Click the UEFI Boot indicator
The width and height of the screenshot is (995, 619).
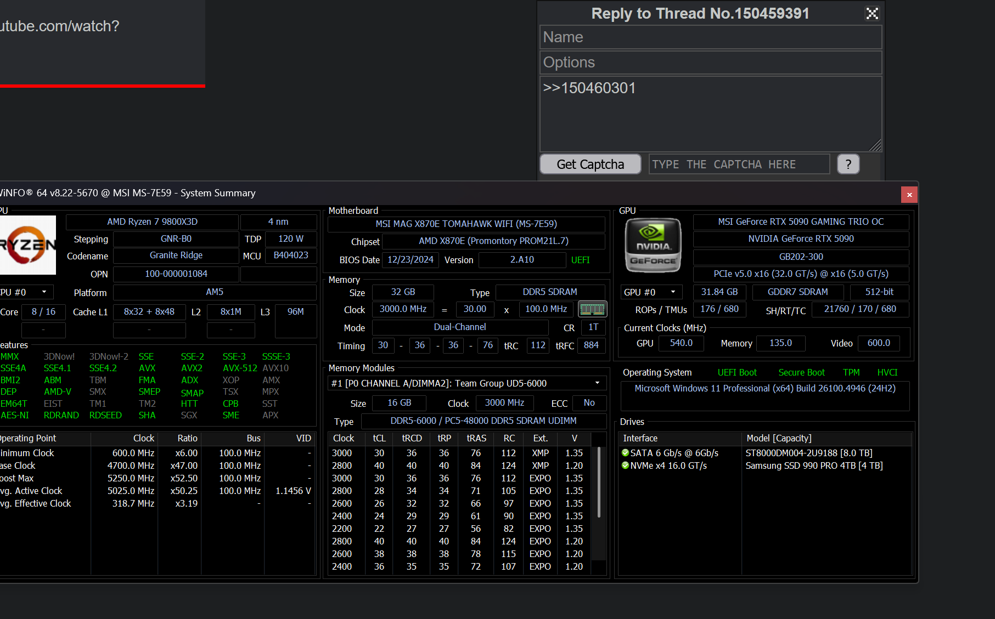(738, 373)
